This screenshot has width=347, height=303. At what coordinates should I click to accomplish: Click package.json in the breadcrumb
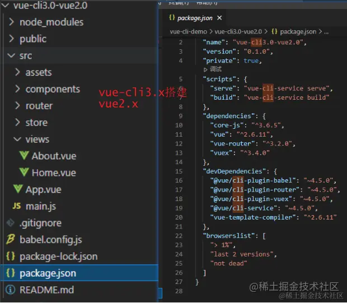[298, 32]
